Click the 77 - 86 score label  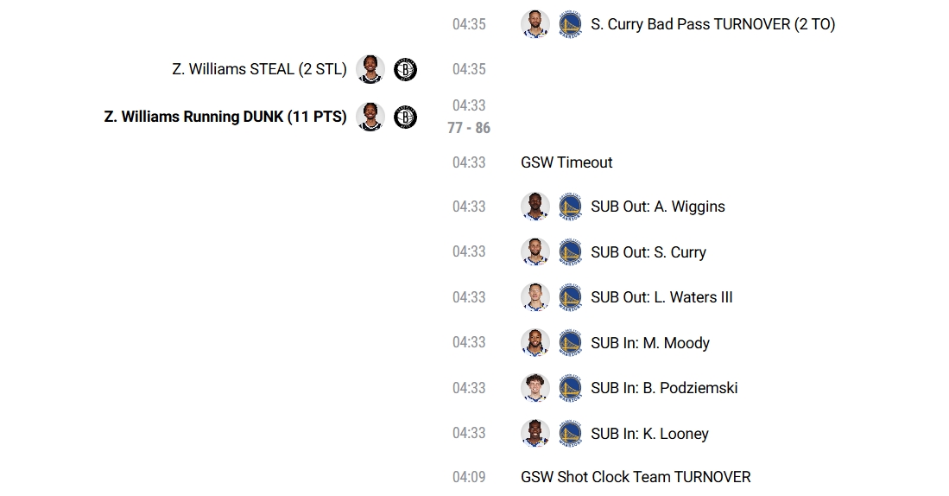click(469, 128)
